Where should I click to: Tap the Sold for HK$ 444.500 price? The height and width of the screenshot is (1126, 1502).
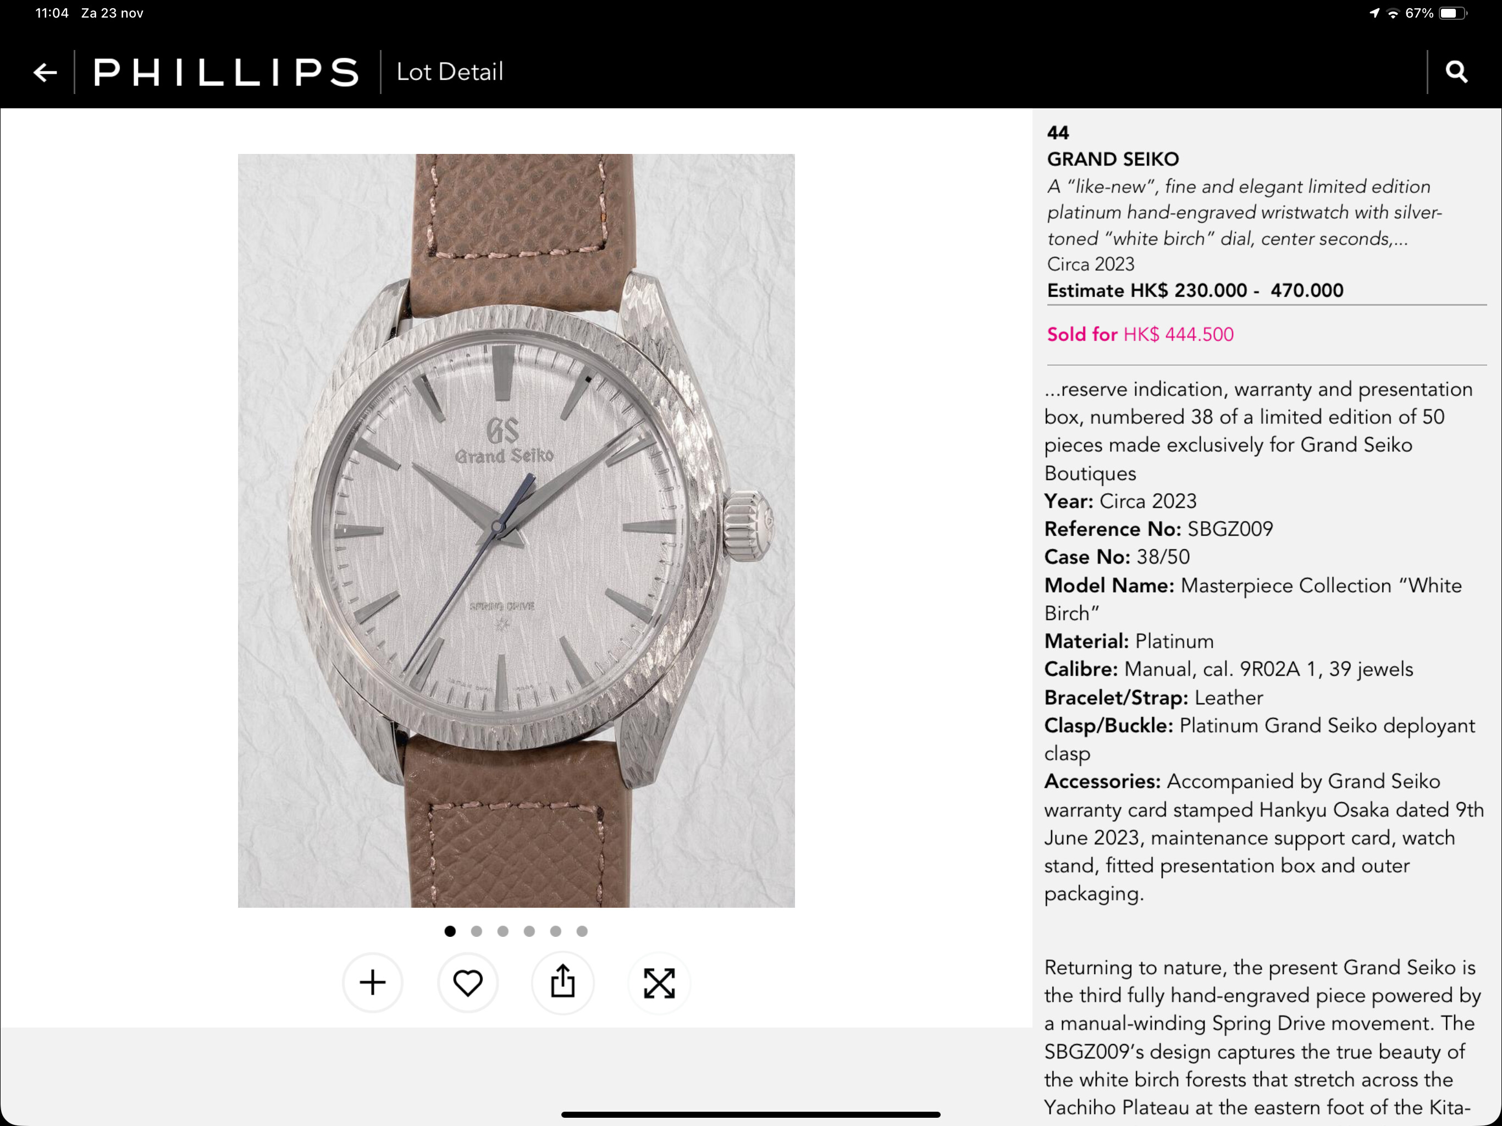[1140, 334]
